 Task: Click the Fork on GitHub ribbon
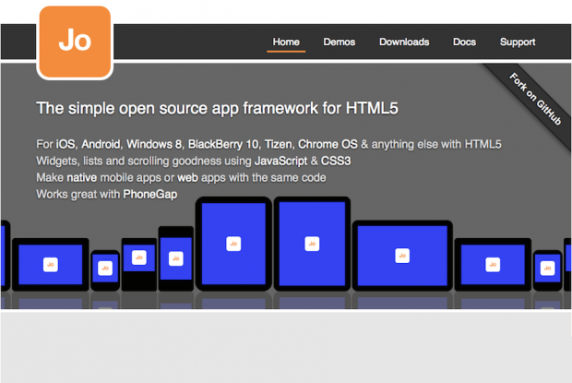[535, 100]
